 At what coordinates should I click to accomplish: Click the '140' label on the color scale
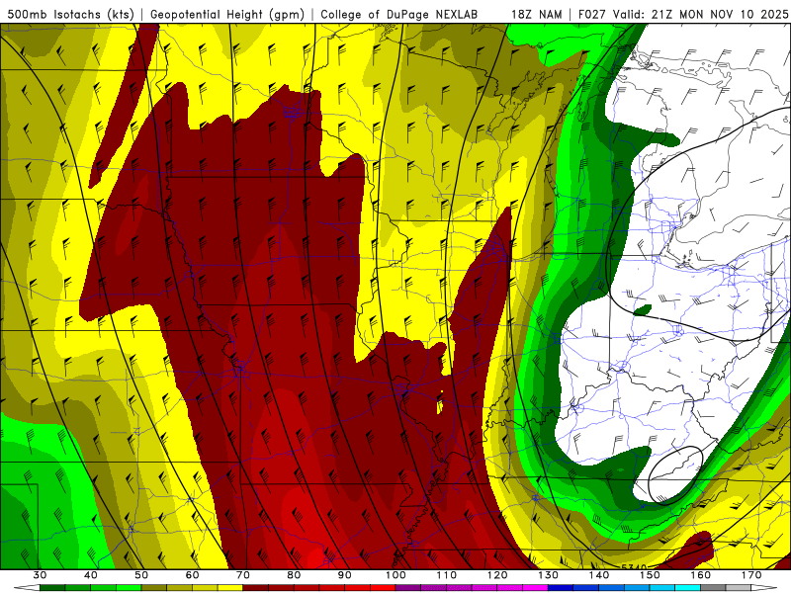pyautogui.click(x=599, y=575)
